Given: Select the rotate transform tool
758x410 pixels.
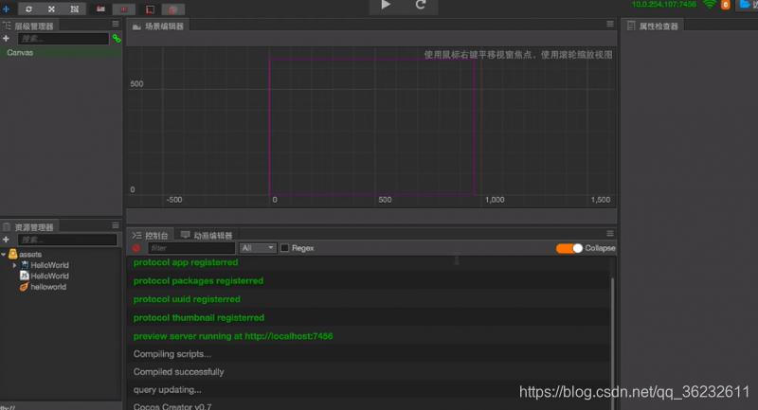Looking at the screenshot, I should 29,9.
